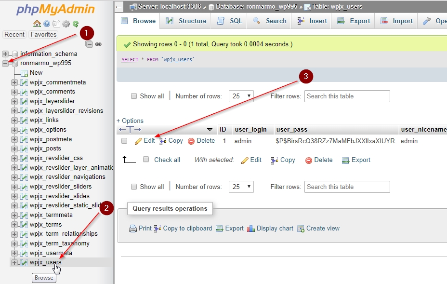Sort by user_login column header
The image size is (447, 284).
click(x=250, y=130)
